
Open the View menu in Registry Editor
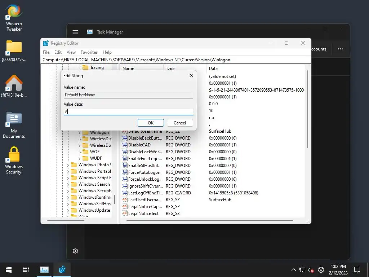coord(71,52)
